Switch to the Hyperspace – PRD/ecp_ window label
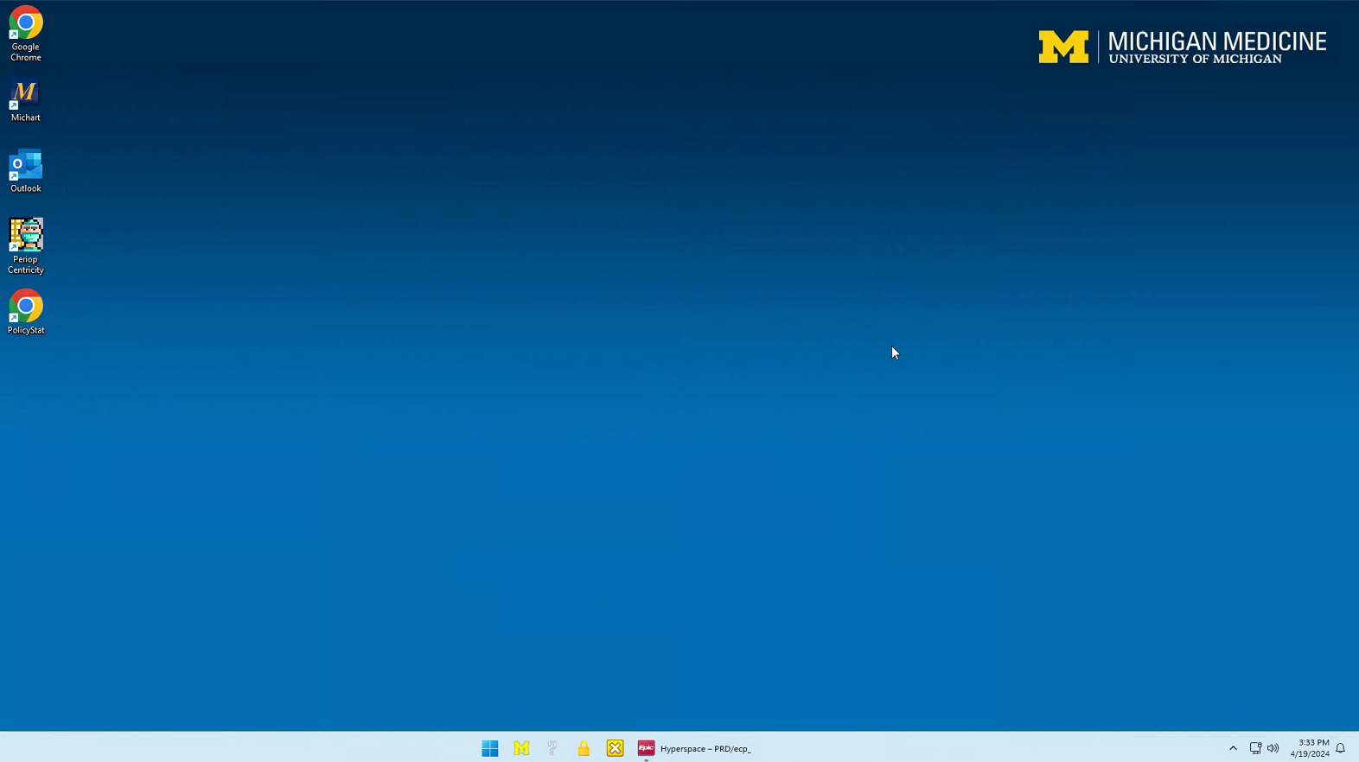Screen dimensions: 1359x762 (705, 749)
